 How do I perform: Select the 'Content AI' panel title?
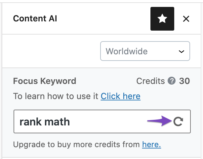coord(35,18)
